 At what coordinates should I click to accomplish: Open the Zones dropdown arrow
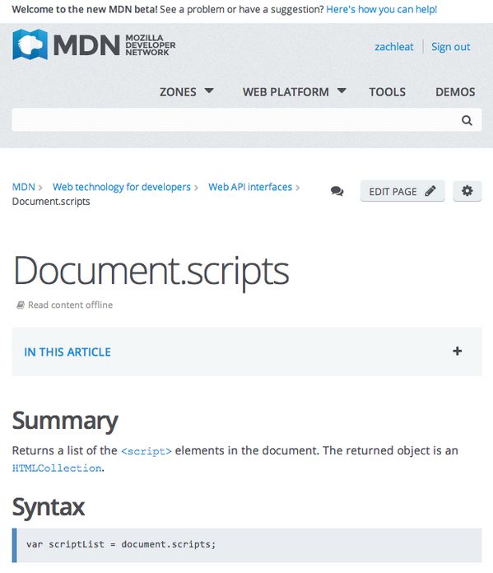click(209, 91)
